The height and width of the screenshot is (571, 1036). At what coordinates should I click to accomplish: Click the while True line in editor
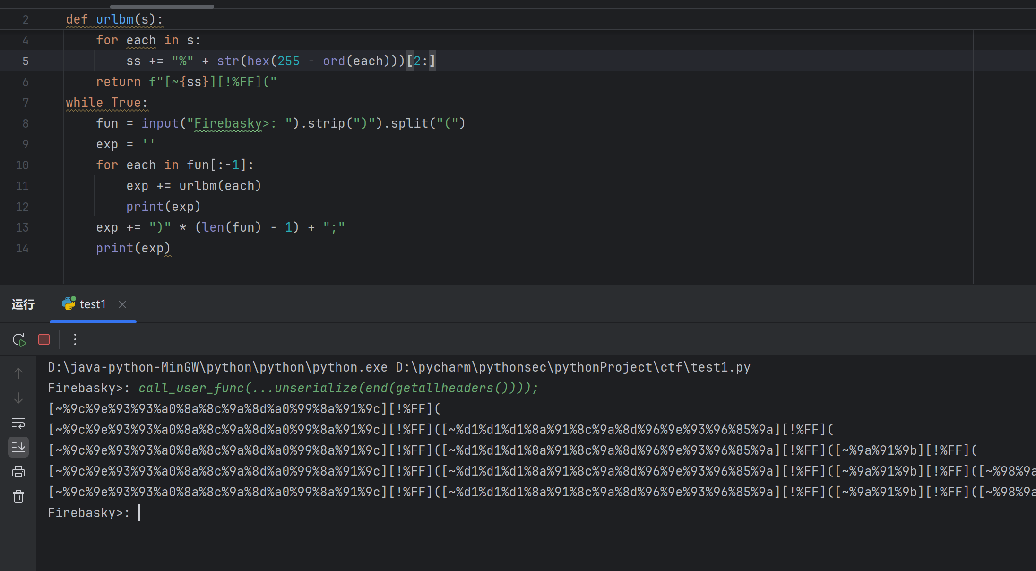107,103
